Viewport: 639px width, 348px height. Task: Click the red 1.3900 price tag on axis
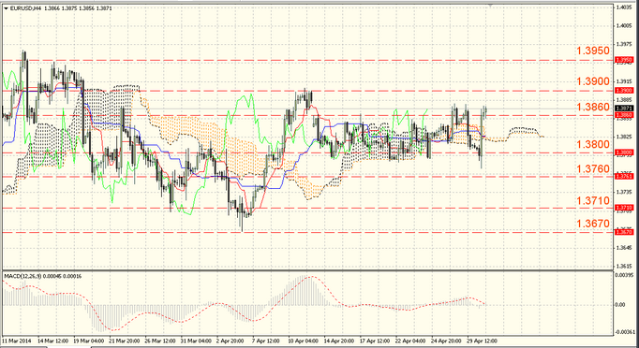(x=624, y=91)
